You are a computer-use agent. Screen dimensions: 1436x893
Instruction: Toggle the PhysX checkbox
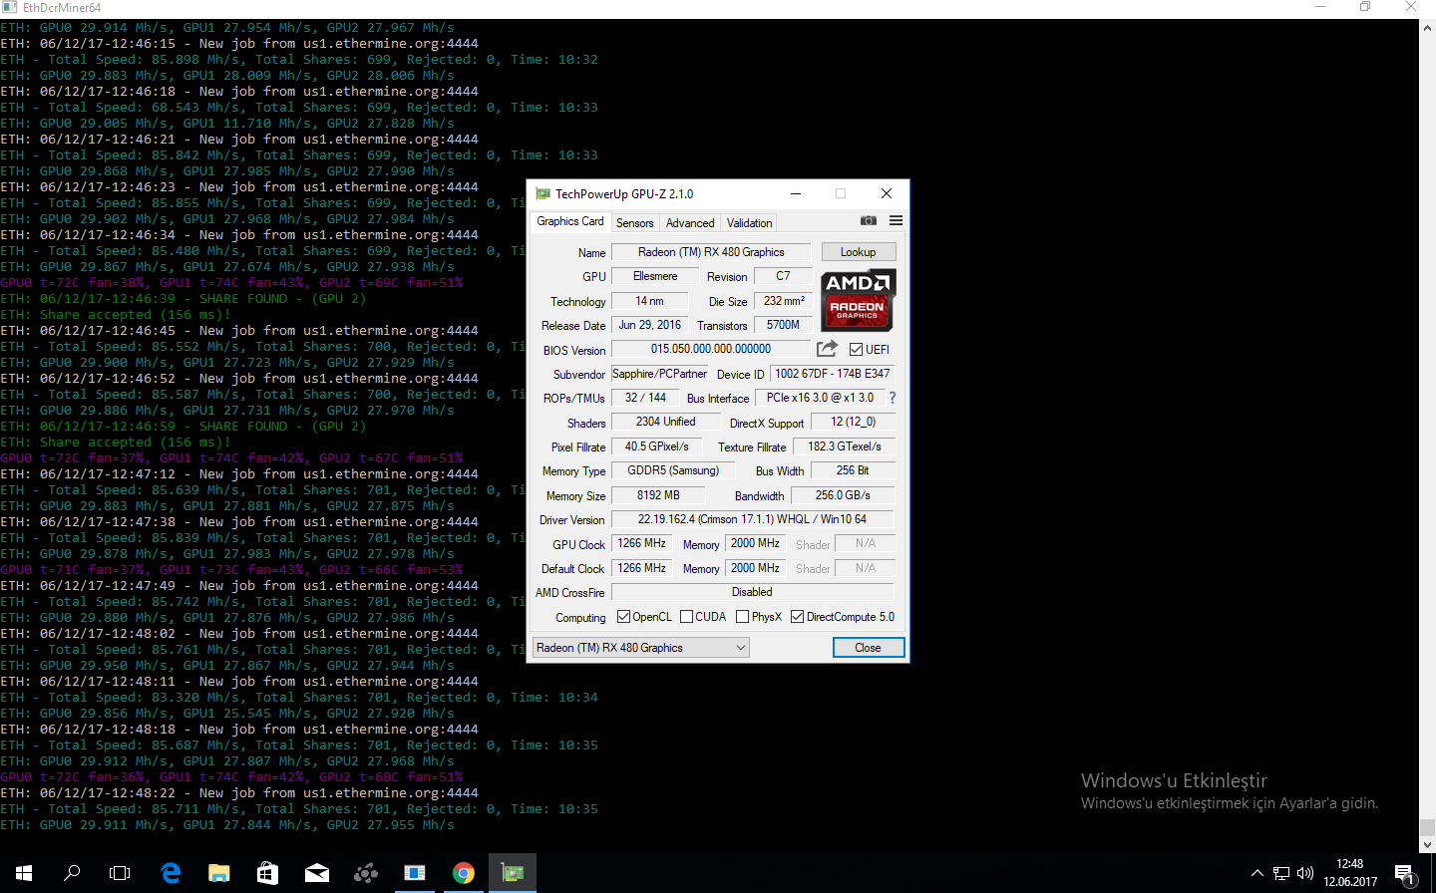(742, 616)
